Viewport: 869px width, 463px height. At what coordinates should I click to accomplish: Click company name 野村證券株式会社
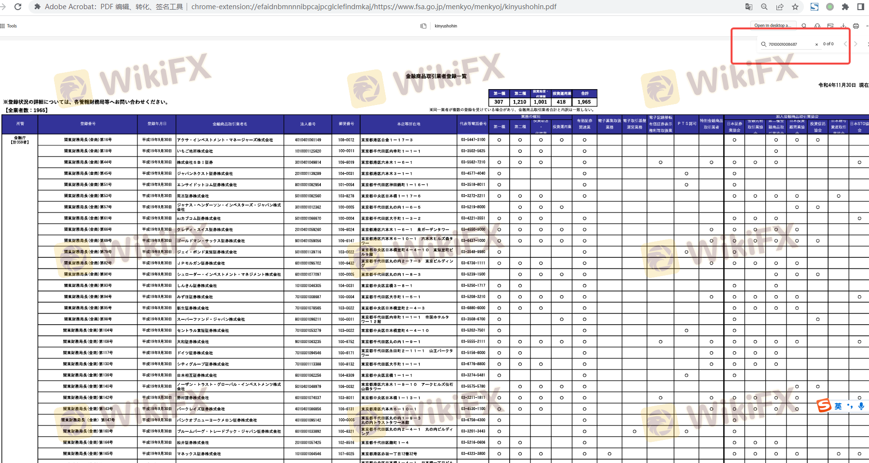tap(193, 398)
